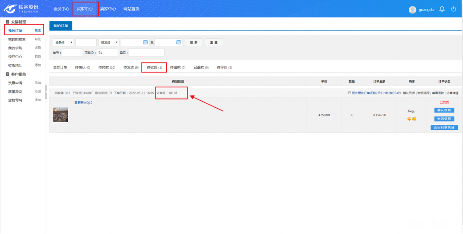This screenshot has height=234, width=463.
Task: Click the 铁谷股份 logo
Action: click(x=25, y=9)
